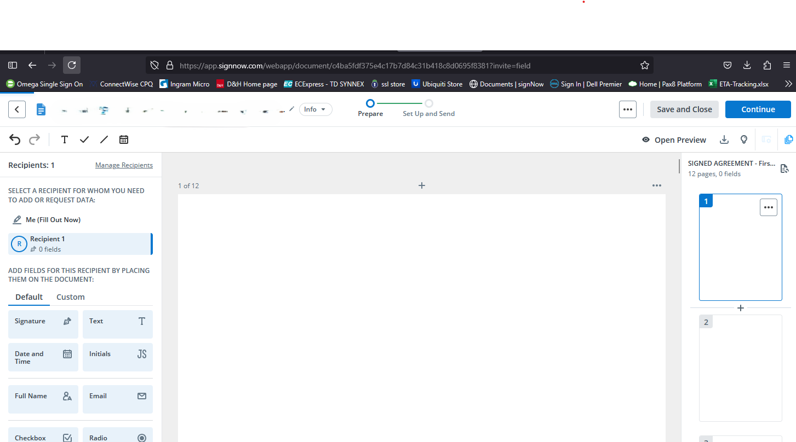796x442 pixels.
Task: Go to the Prepare step
Action: 370,108
